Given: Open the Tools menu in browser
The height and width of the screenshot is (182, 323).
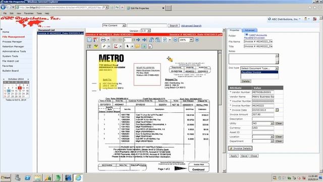Looking at the screenshot, I should (x=39, y=13).
